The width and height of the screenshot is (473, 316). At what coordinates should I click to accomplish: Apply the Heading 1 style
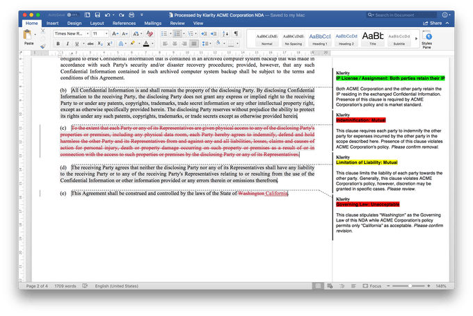(320, 38)
